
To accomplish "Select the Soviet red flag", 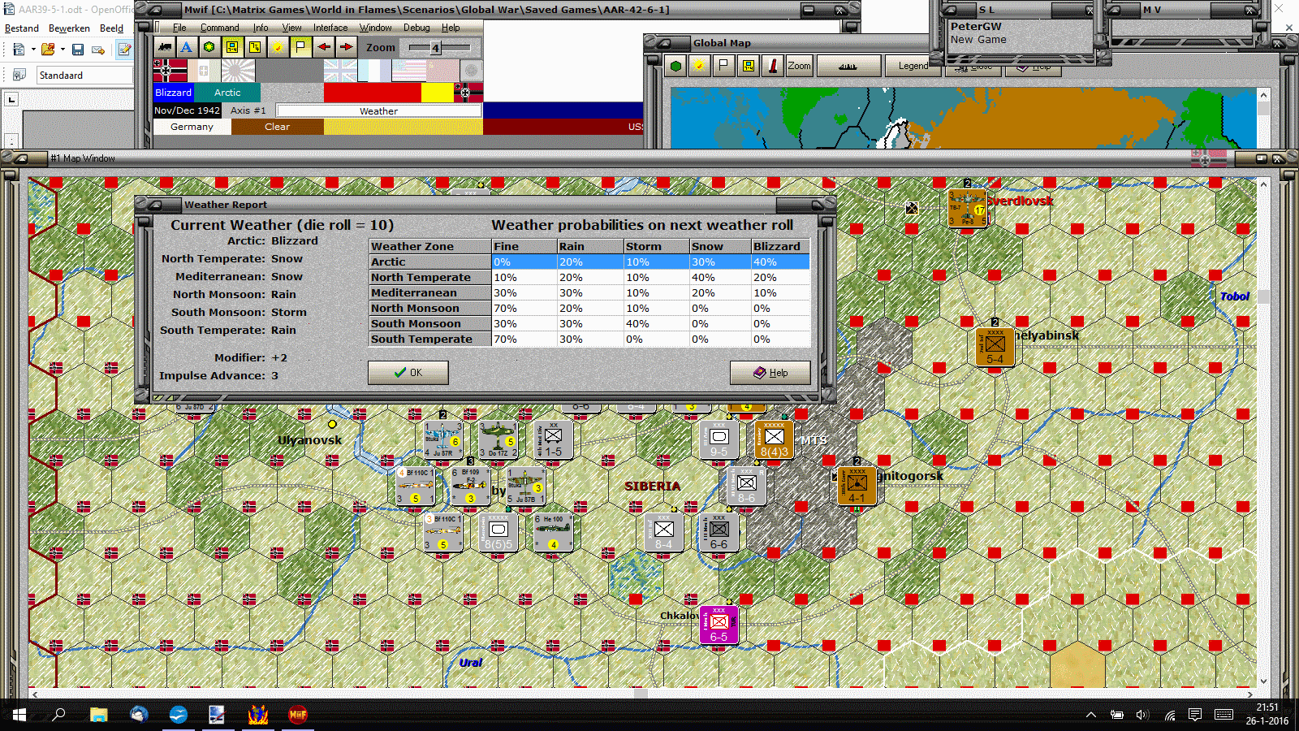I will coord(442,71).
